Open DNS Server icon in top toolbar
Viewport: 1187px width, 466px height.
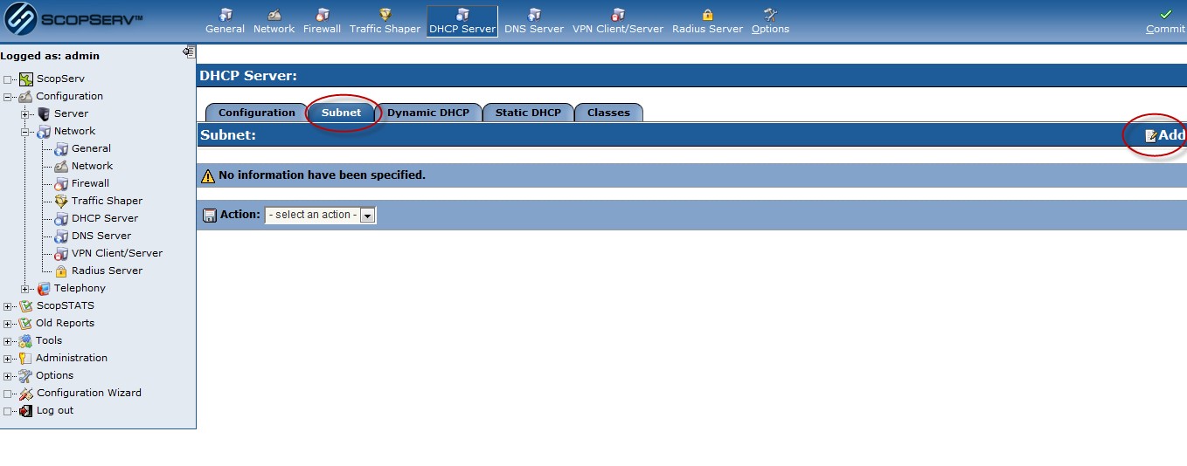[x=534, y=14]
